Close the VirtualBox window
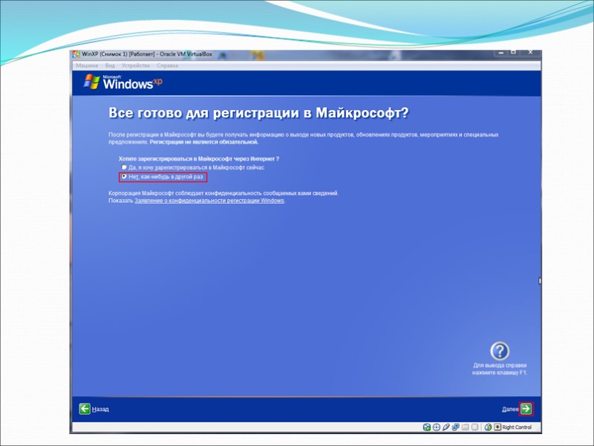Image resolution: width=594 pixels, height=446 pixels. point(530,52)
